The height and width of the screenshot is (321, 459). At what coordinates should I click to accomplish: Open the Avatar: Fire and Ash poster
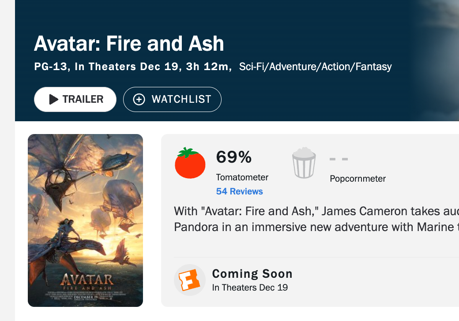click(85, 220)
